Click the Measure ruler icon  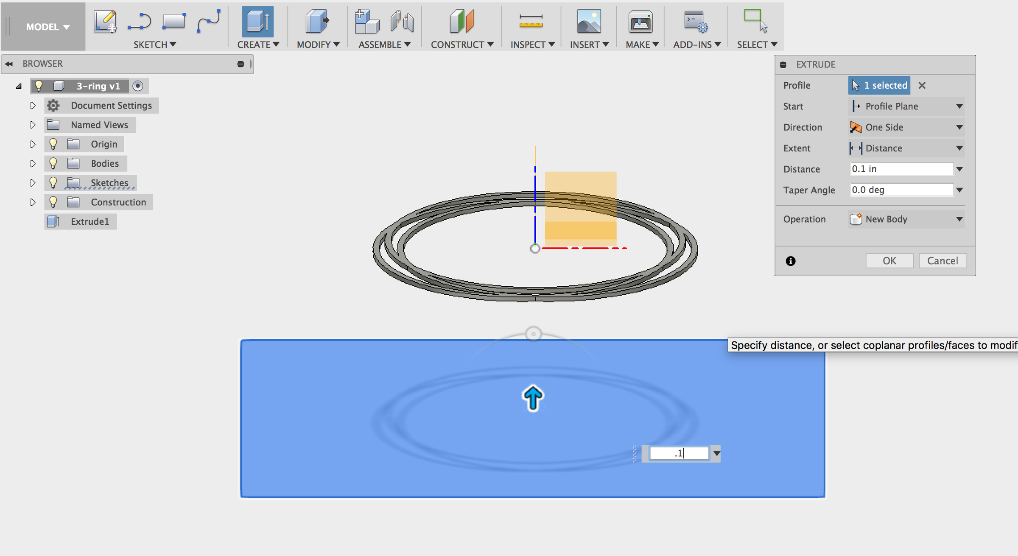[531, 21]
